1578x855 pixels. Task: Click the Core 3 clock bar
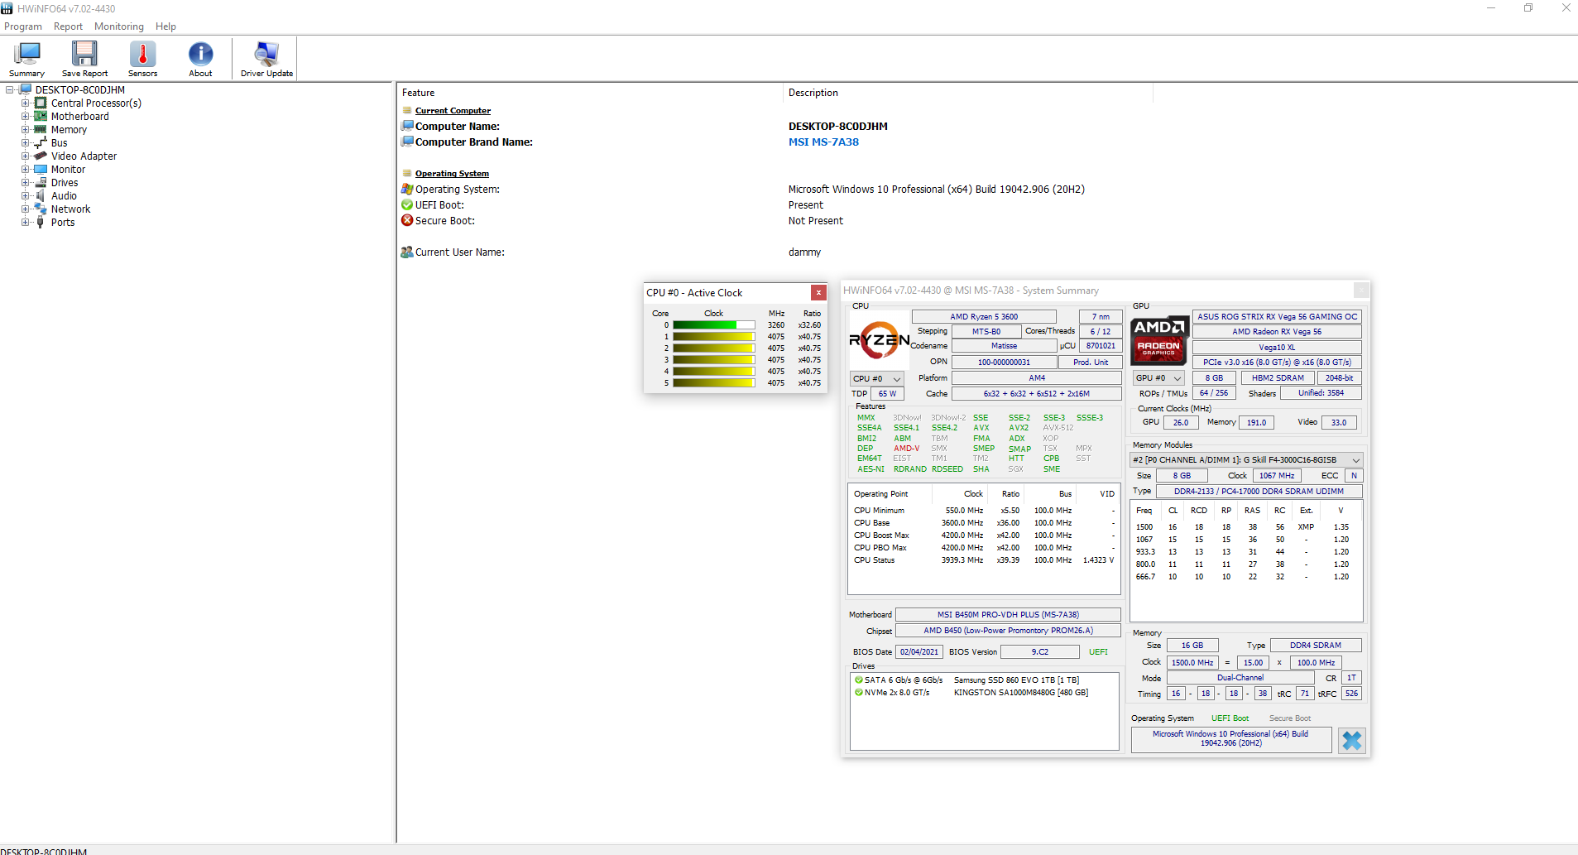pyautogui.click(x=713, y=360)
